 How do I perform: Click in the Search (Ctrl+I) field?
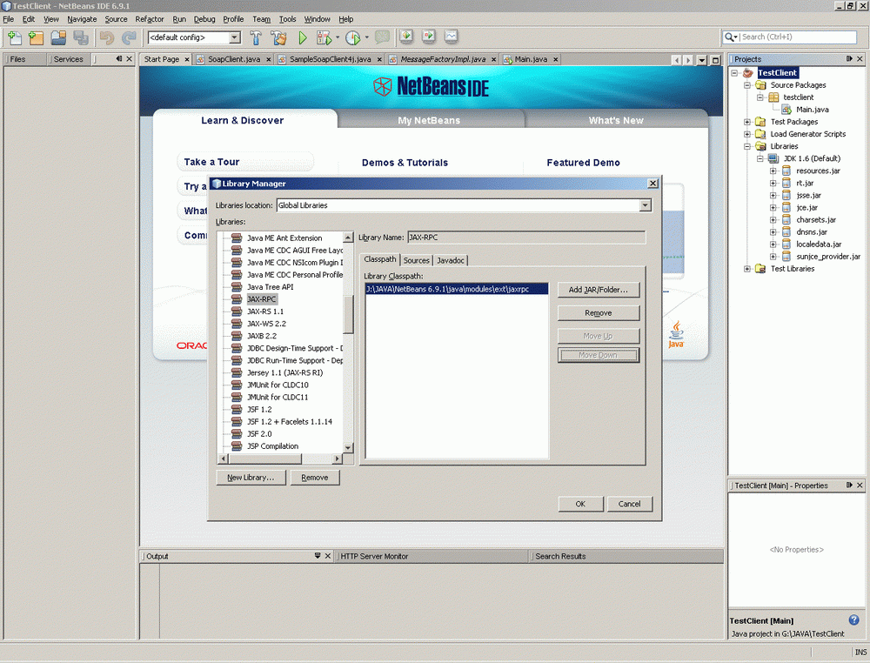[x=798, y=37]
